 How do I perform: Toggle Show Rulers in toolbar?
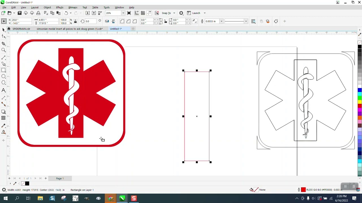coord(137,13)
